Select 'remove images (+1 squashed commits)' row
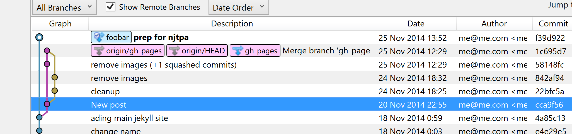The height and width of the screenshot is (134, 572). pos(164,65)
